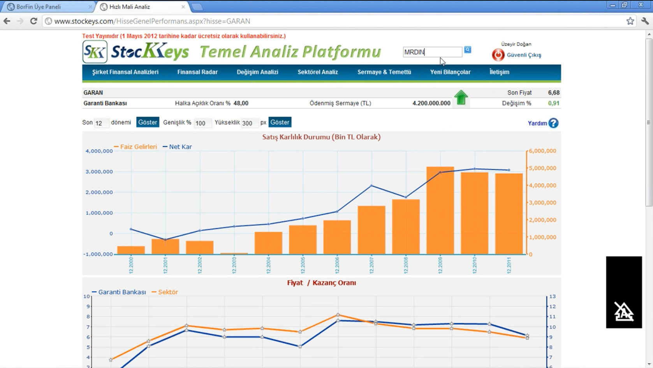The height and width of the screenshot is (368, 653).
Task: Click the Ödenmiş Sermaye value 4.200.000.000
Action: 431,103
